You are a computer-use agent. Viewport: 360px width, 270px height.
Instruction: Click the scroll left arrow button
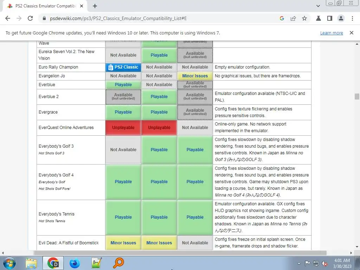tap(2, 253)
